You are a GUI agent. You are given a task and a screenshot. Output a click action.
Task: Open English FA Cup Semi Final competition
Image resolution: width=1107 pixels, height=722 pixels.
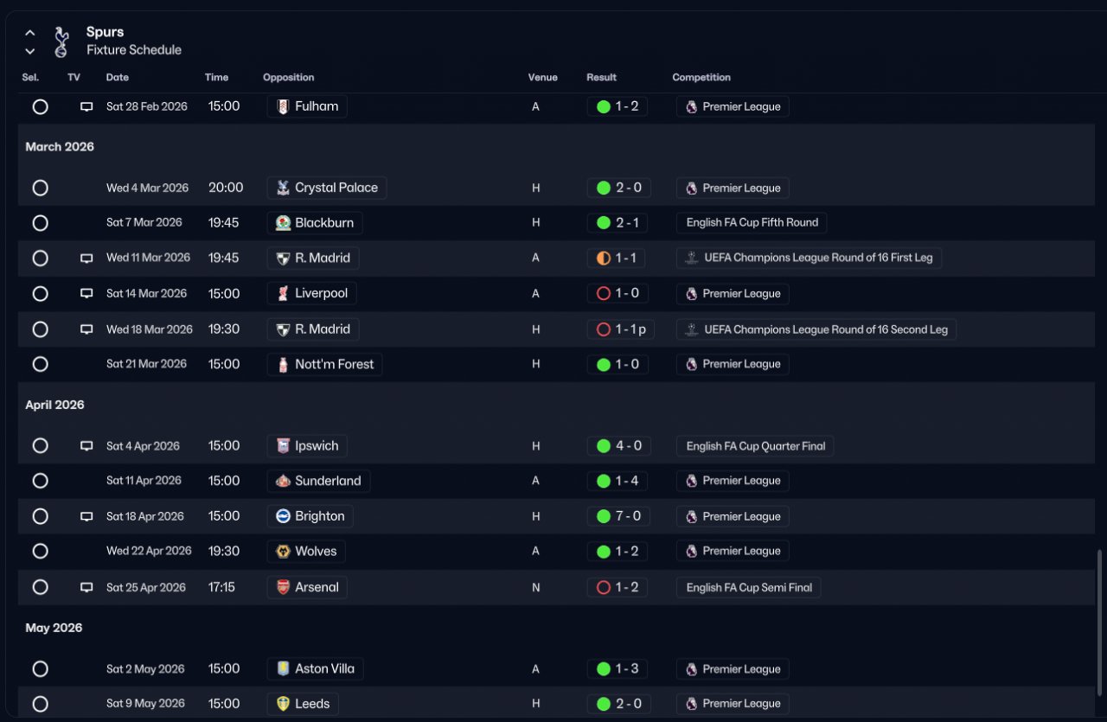(x=749, y=587)
